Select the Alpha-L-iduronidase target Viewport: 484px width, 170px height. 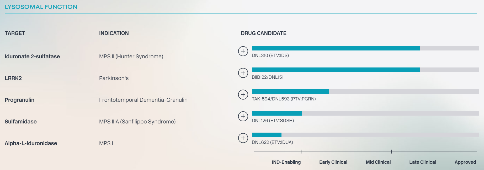pyautogui.click(x=31, y=143)
